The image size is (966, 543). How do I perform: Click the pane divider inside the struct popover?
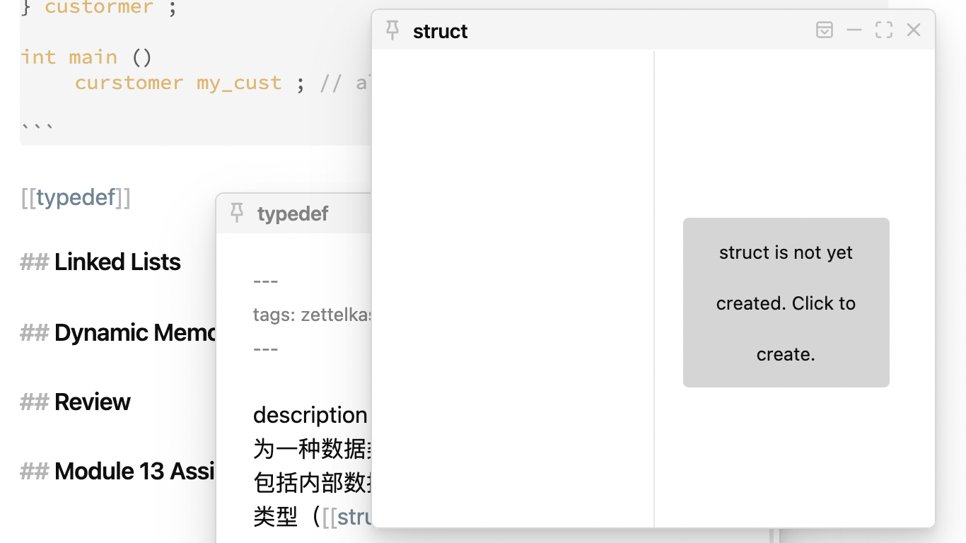pyautogui.click(x=654, y=283)
